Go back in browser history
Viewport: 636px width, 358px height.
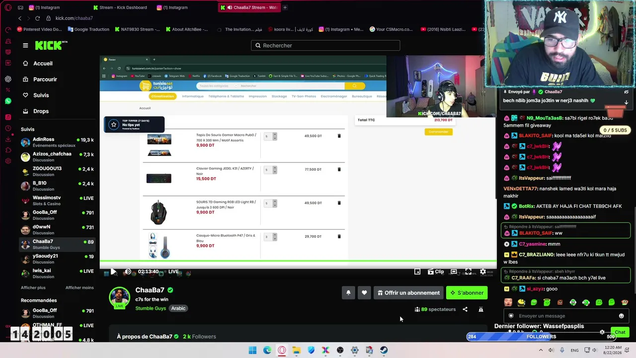click(20, 18)
